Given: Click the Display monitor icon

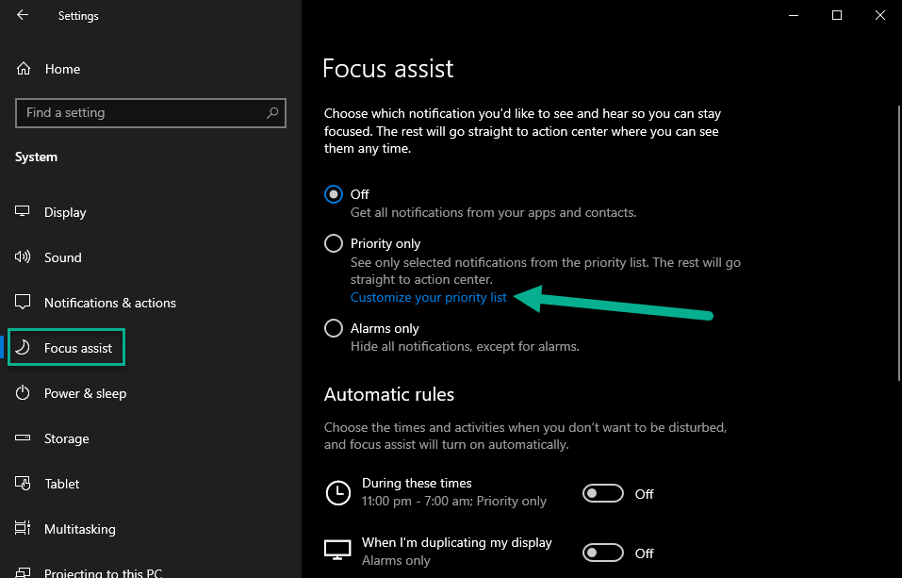Looking at the screenshot, I should (23, 211).
